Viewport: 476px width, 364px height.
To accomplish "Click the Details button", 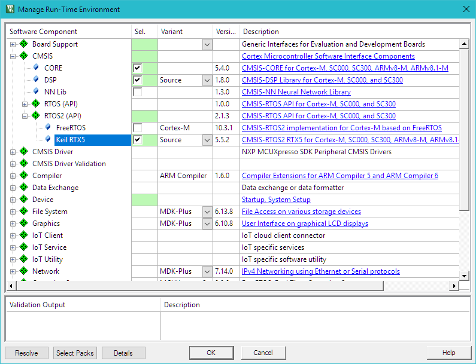I will (x=123, y=353).
